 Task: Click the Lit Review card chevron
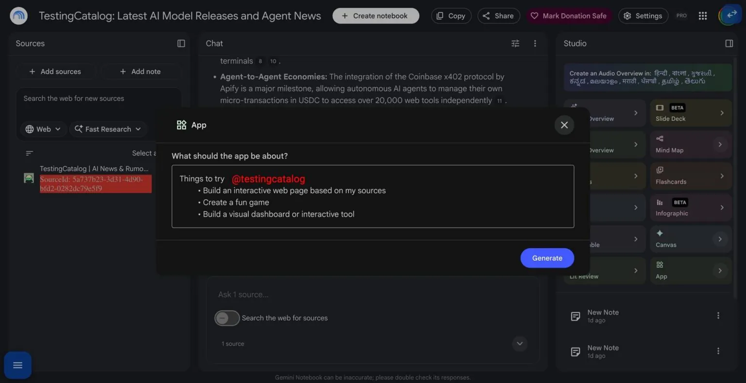[636, 271]
